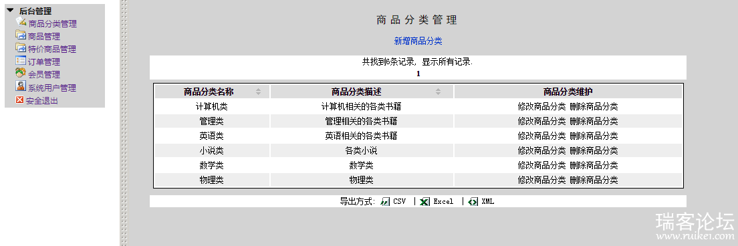This screenshot has height=246, width=738.
Task: Select 安全退出 to log out
Action: 42,100
